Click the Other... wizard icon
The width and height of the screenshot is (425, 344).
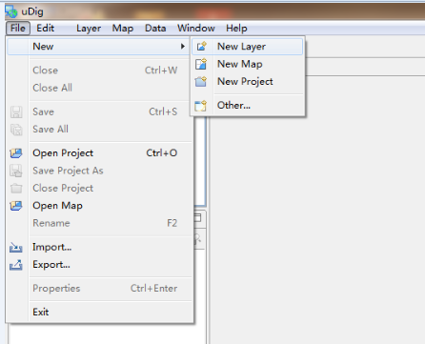click(201, 106)
